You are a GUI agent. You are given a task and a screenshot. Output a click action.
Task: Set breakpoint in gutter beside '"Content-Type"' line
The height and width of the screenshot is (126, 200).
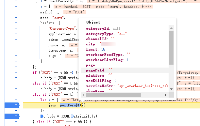point(16,28)
